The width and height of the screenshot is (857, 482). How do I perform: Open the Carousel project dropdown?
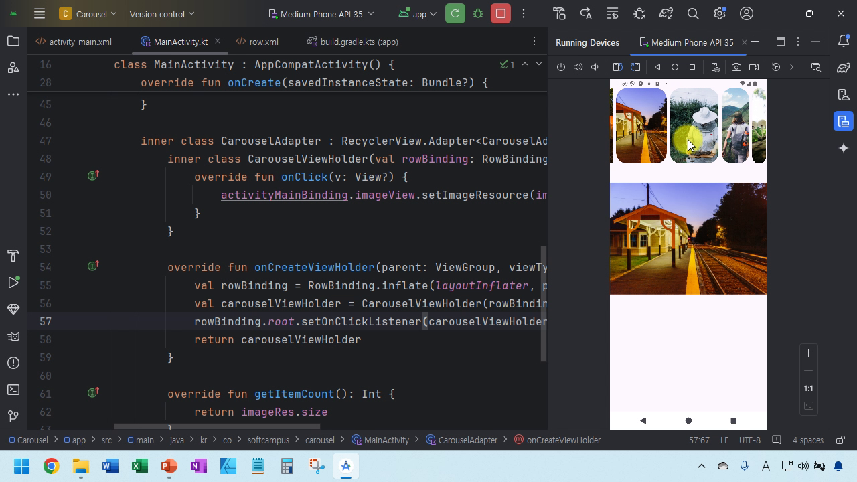tap(88, 13)
